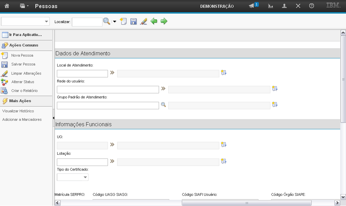The image size is (346, 206).
Task: Click the Local de Atendimento input field
Action: (x=82, y=74)
